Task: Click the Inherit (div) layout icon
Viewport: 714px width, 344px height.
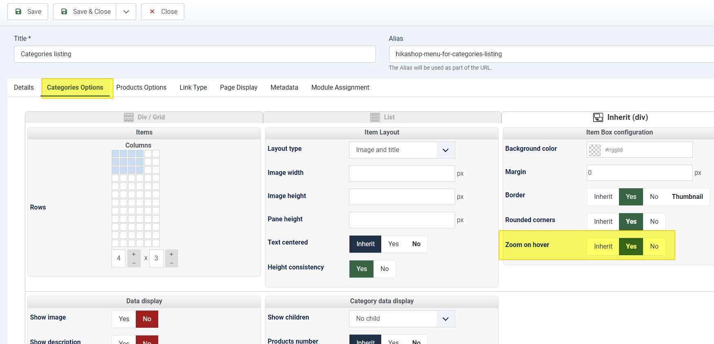Action: tap(598, 117)
